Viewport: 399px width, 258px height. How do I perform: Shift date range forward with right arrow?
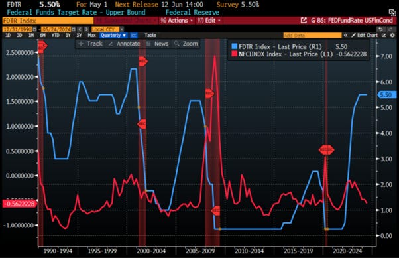[87, 29]
